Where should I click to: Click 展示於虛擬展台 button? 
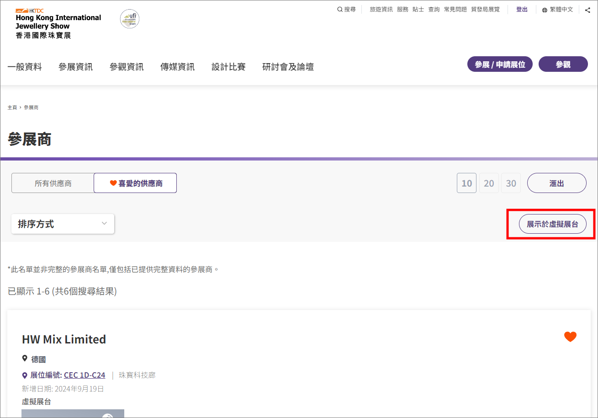point(552,224)
